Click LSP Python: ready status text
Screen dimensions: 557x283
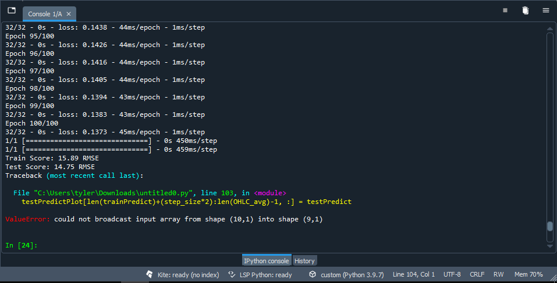[266, 275]
